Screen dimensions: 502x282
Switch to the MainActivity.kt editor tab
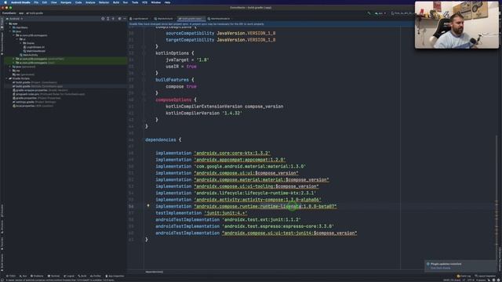point(165,19)
